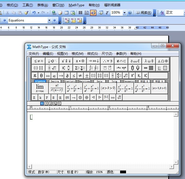Switch to the Matrices tab
Image resolution: width=185 pixels, height=179 pixels.
coord(85,81)
